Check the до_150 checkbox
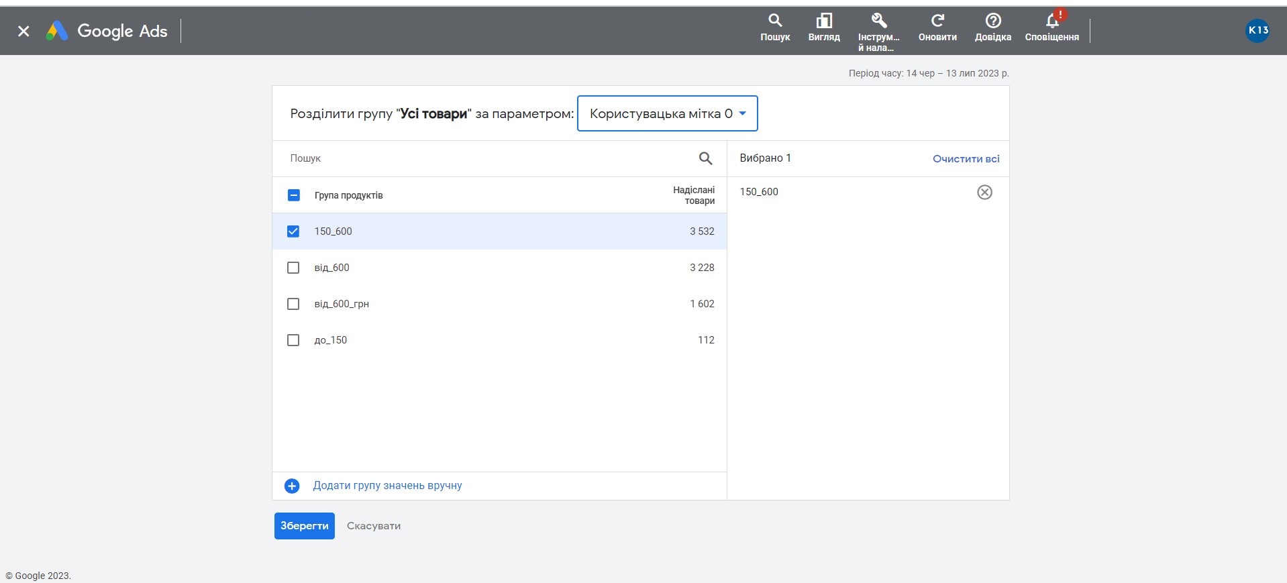 (x=293, y=340)
